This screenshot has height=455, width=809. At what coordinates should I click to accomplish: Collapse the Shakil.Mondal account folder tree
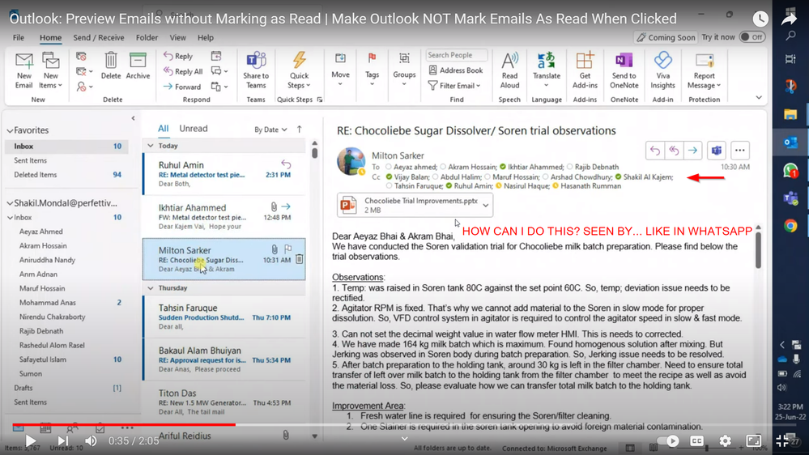10,203
